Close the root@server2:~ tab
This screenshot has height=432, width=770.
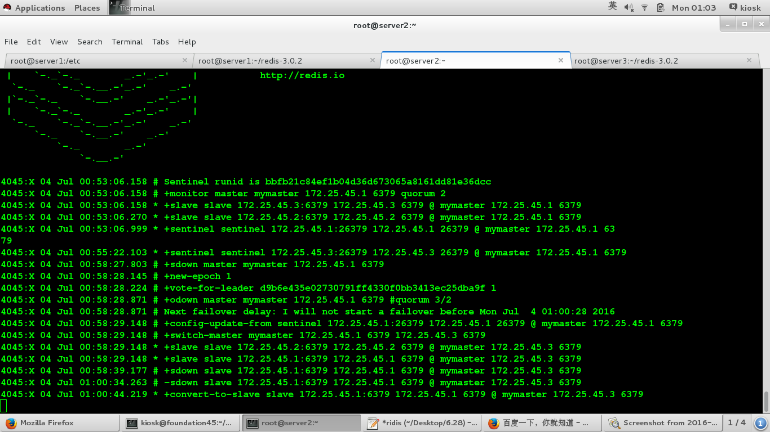[x=561, y=60]
